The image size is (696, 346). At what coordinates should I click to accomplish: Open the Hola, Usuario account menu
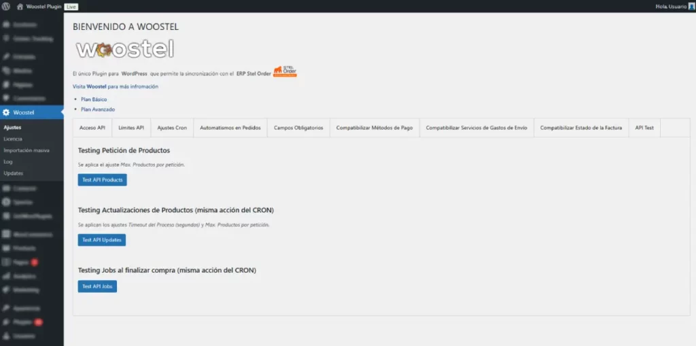(675, 7)
